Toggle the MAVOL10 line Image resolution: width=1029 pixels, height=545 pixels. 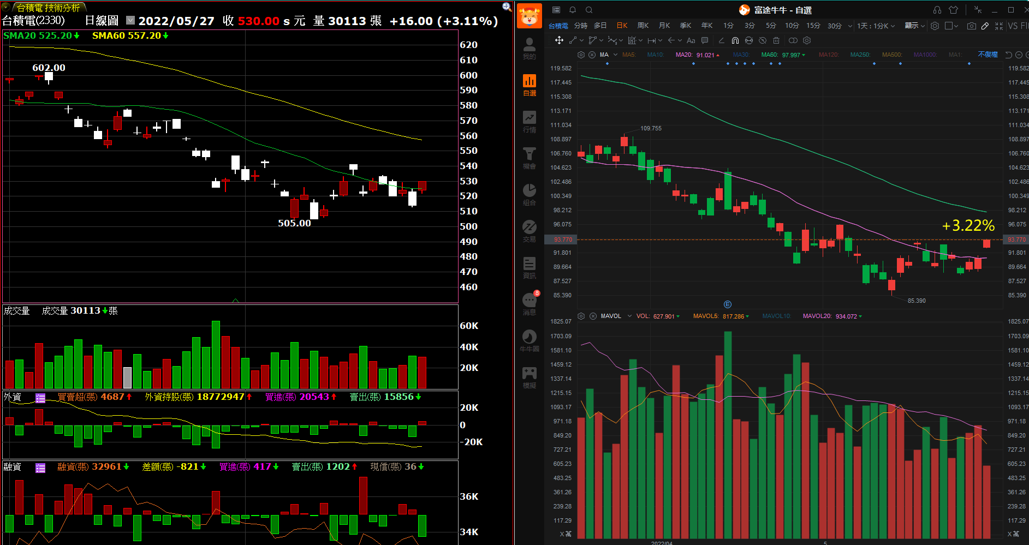[776, 316]
